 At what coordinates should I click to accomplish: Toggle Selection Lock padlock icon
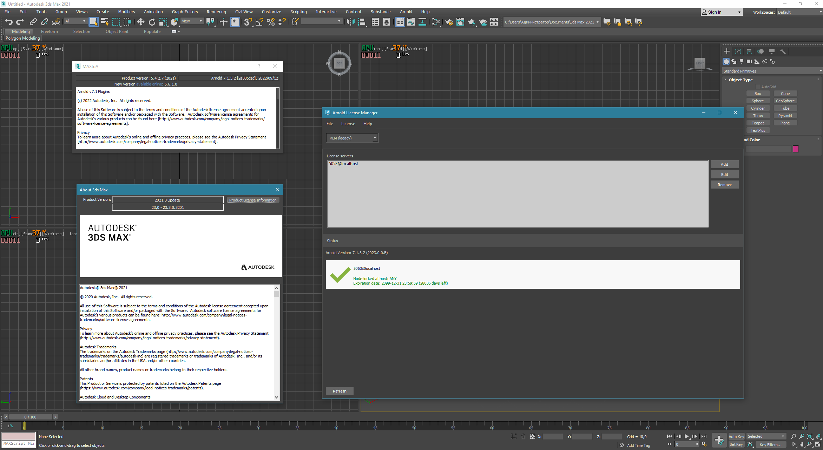[x=523, y=436]
